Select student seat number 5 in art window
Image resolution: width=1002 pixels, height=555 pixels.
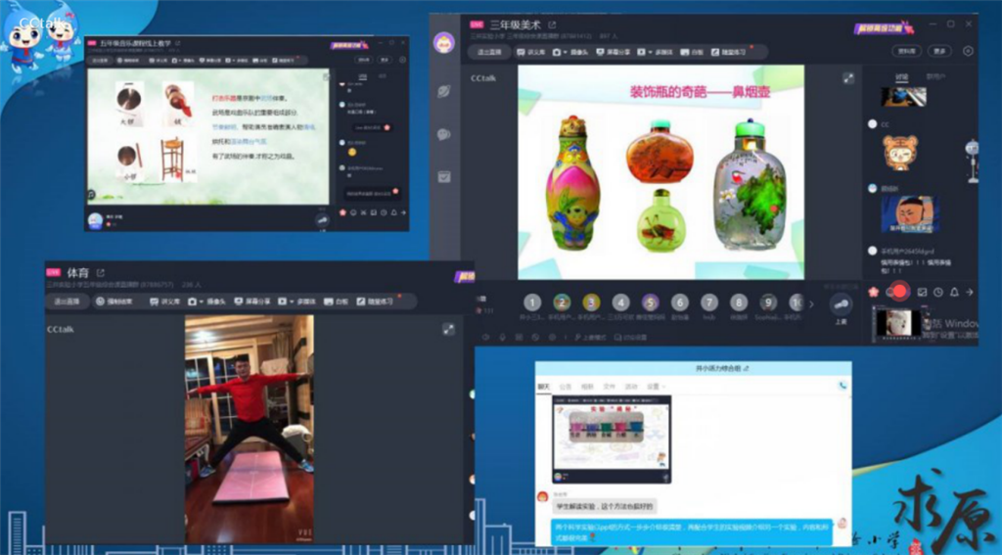[x=650, y=301]
